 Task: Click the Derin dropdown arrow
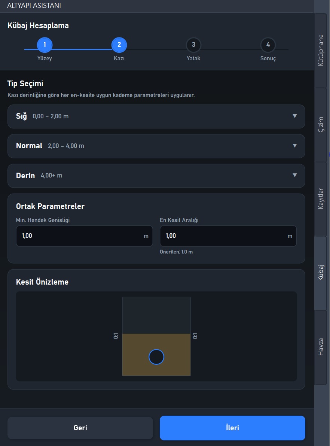pyautogui.click(x=295, y=175)
